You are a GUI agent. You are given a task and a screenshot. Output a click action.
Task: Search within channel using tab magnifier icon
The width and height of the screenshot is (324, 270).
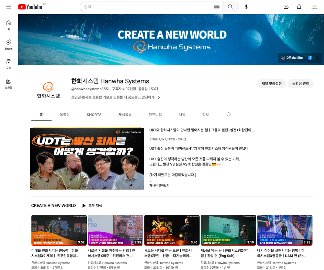[229, 115]
